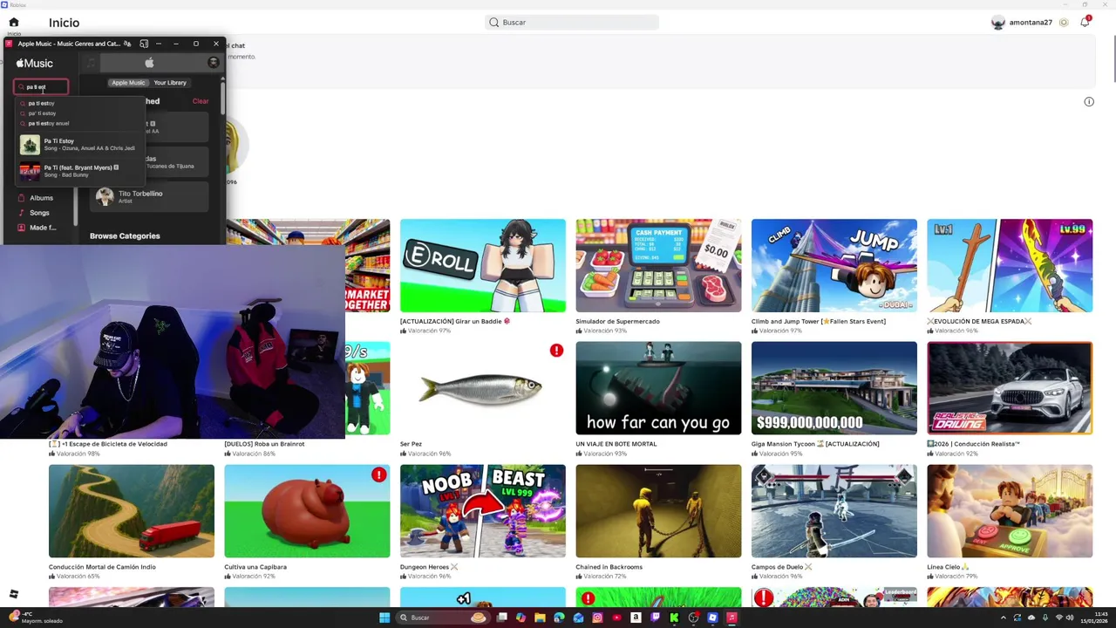Open Conducción Mortal de Camión Indio game
The image size is (1116, 628).
(x=132, y=511)
